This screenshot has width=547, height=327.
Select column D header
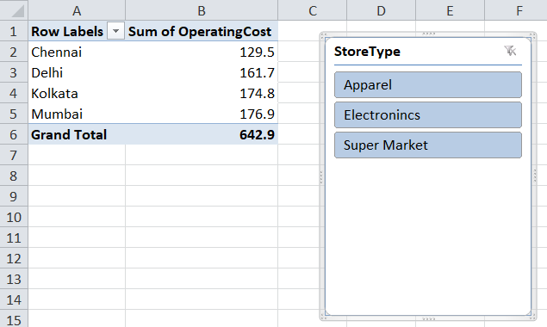(x=381, y=10)
